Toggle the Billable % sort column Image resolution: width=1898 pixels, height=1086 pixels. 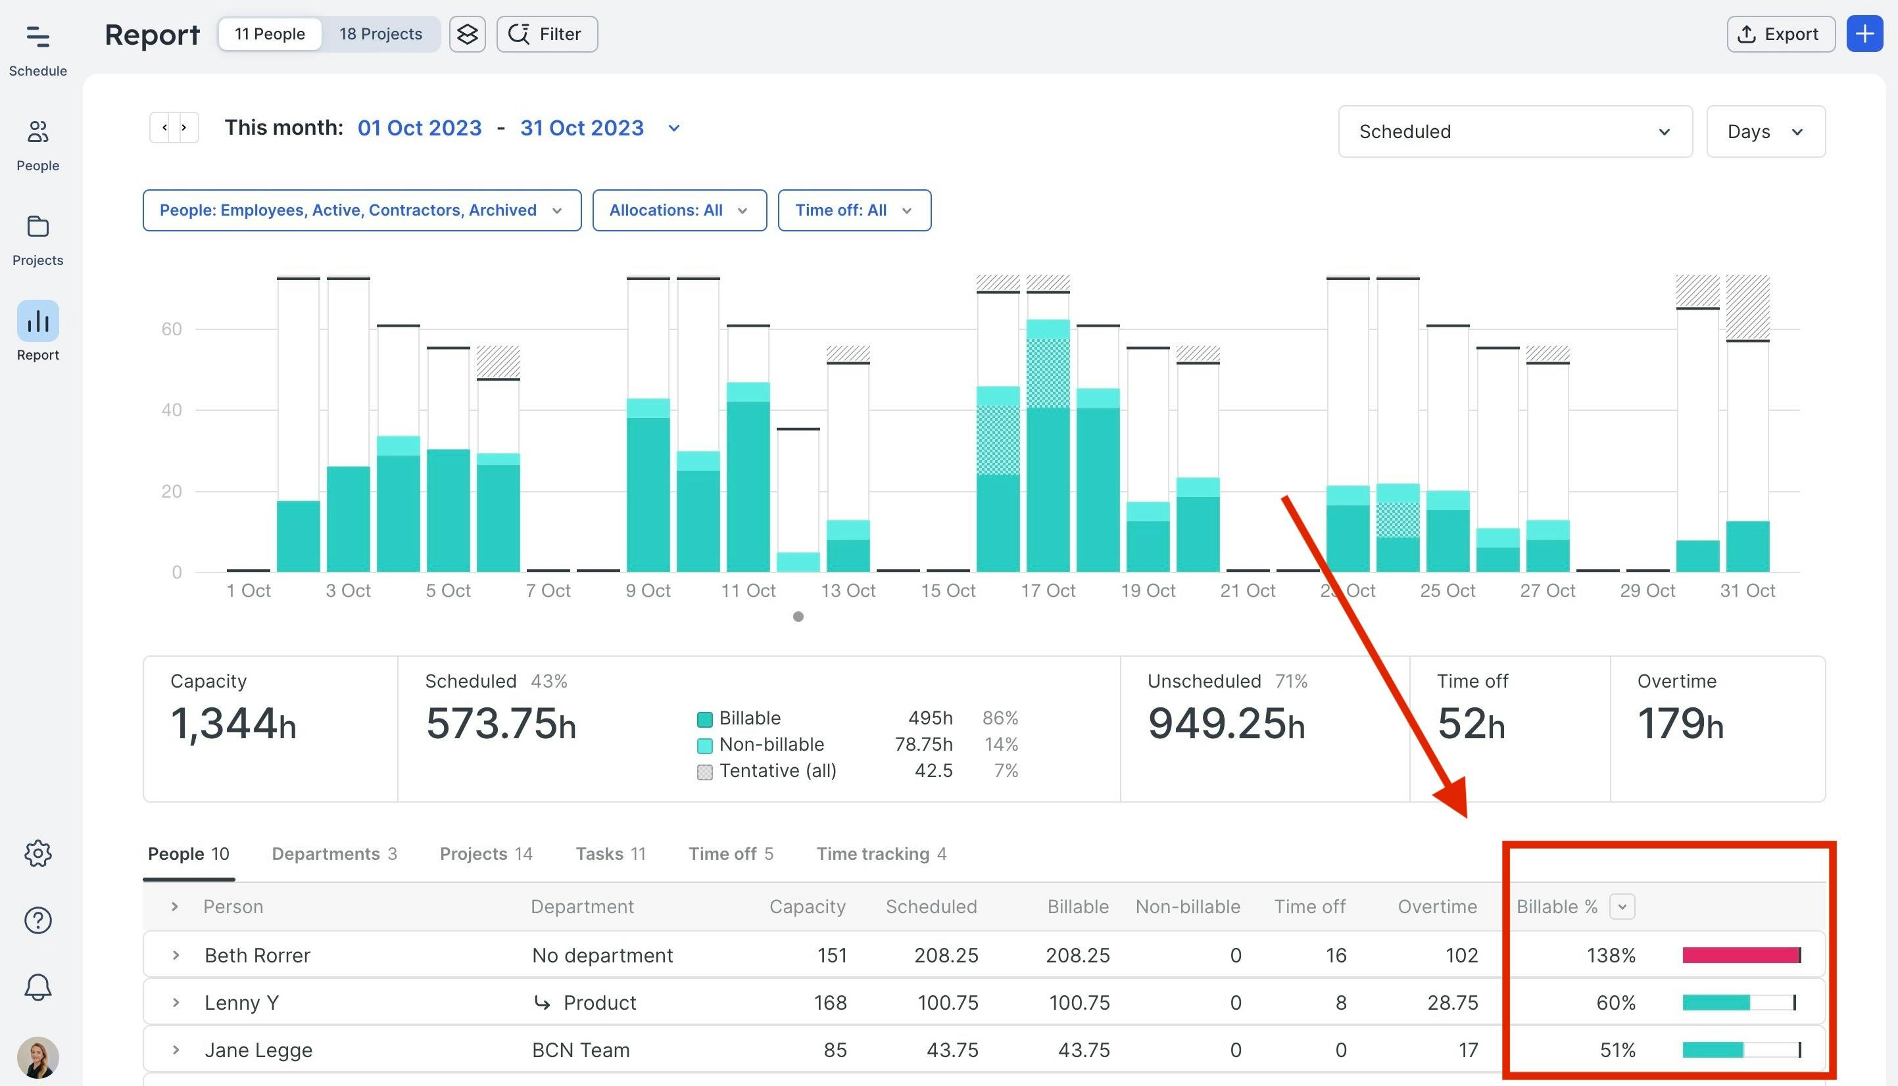click(1622, 906)
